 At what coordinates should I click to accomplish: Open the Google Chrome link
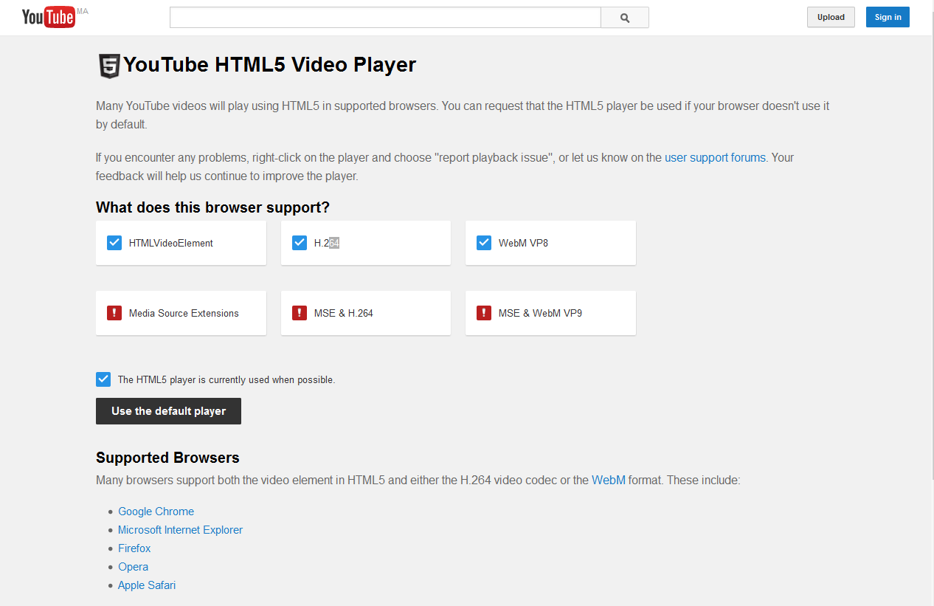(x=156, y=512)
